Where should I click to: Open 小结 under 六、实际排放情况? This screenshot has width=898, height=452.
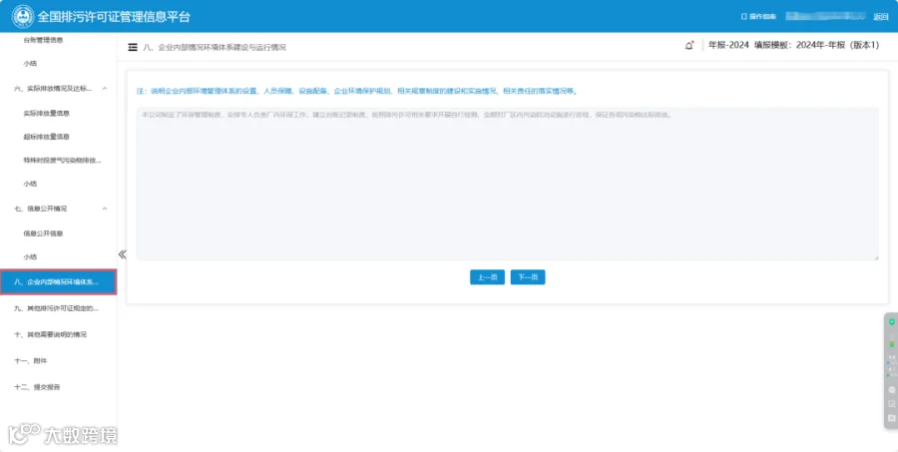coord(30,184)
